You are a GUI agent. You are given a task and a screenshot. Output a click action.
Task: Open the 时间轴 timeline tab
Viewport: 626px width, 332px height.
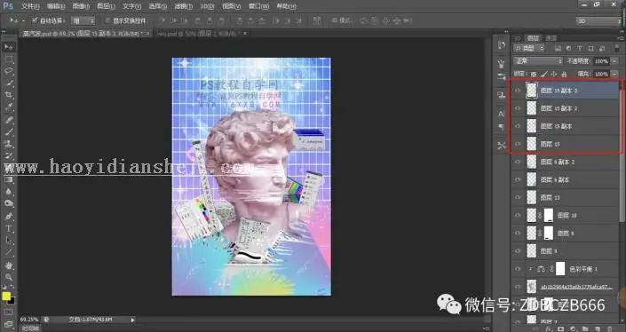[30, 328]
